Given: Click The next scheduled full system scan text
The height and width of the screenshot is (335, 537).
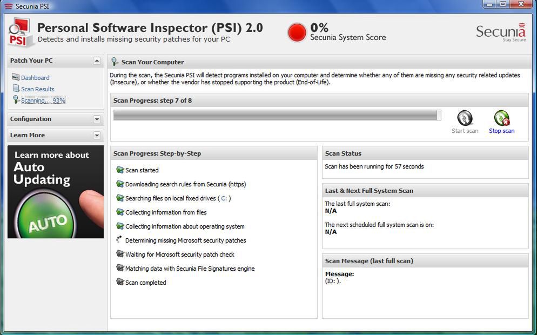Looking at the screenshot, I should pyautogui.click(x=379, y=225).
